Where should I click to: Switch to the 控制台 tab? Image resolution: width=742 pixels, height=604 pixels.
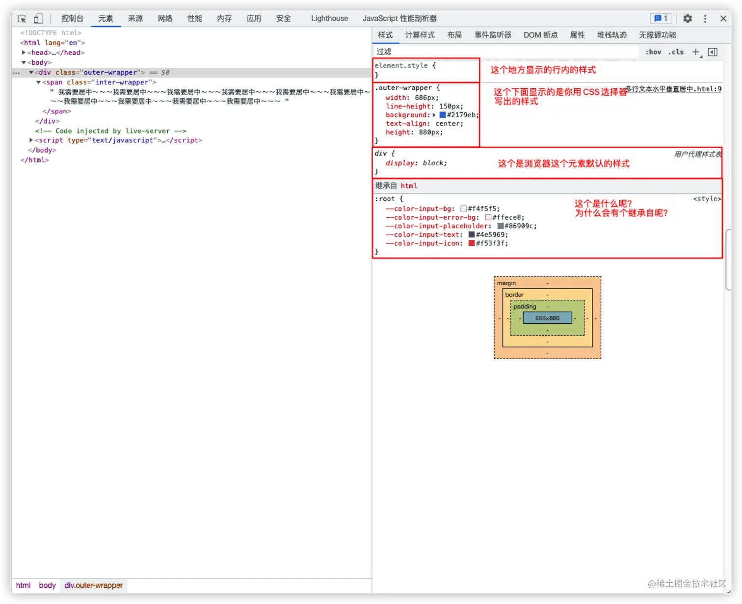[72, 19]
